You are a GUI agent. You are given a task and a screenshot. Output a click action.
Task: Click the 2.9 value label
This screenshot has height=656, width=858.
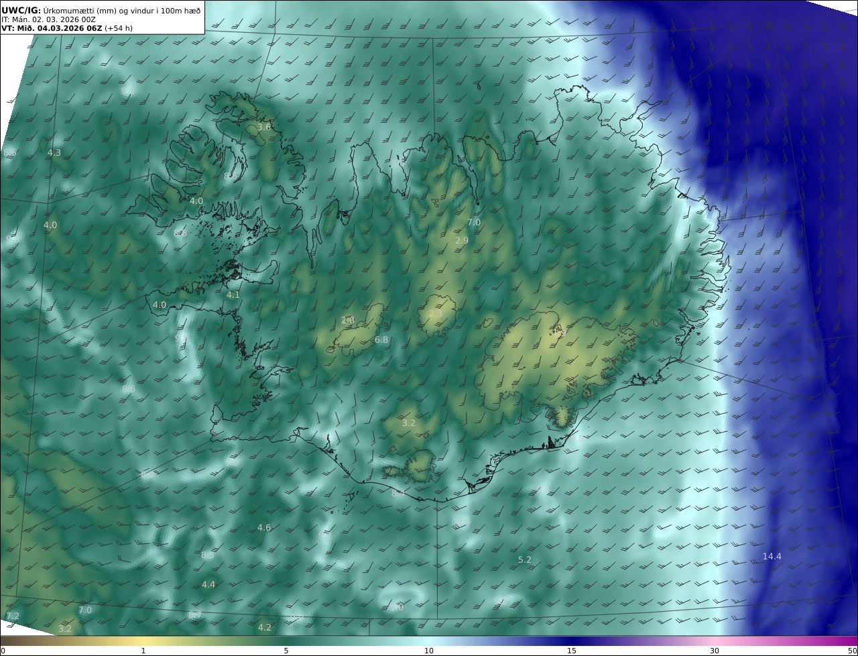click(x=462, y=240)
